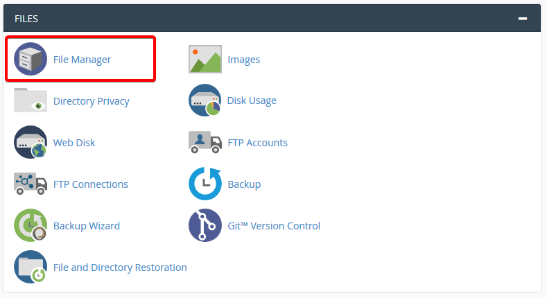This screenshot has height=298, width=547.
Task: Click the FTP Accounts truck icon
Action: pyautogui.click(x=205, y=143)
